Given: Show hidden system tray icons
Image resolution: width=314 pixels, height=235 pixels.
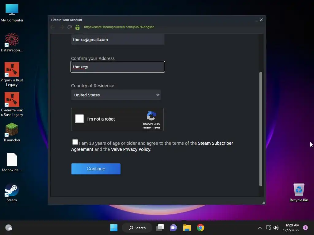Looking at the screenshot, I should click(x=260, y=228).
